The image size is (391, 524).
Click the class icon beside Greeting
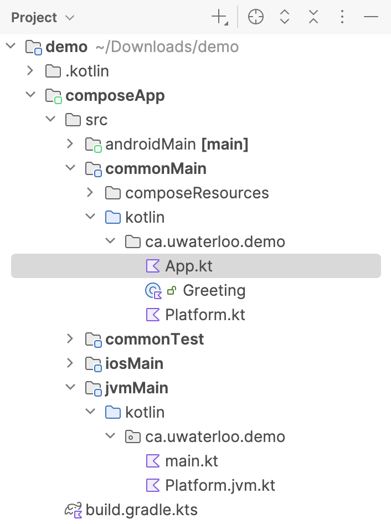pos(153,290)
